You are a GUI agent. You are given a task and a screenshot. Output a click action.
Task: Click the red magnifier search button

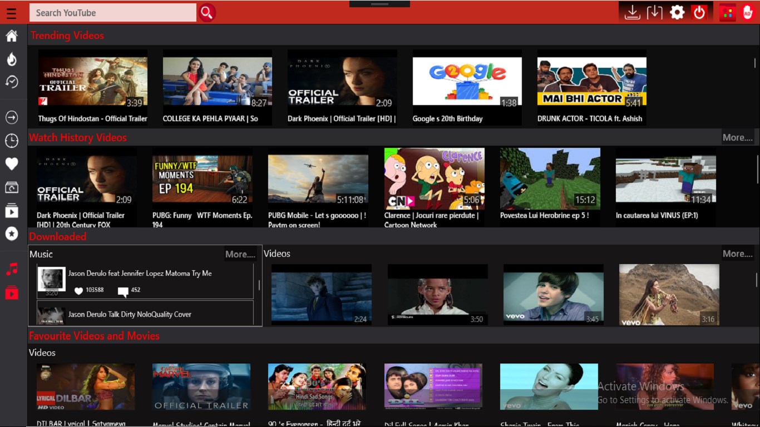pyautogui.click(x=207, y=13)
